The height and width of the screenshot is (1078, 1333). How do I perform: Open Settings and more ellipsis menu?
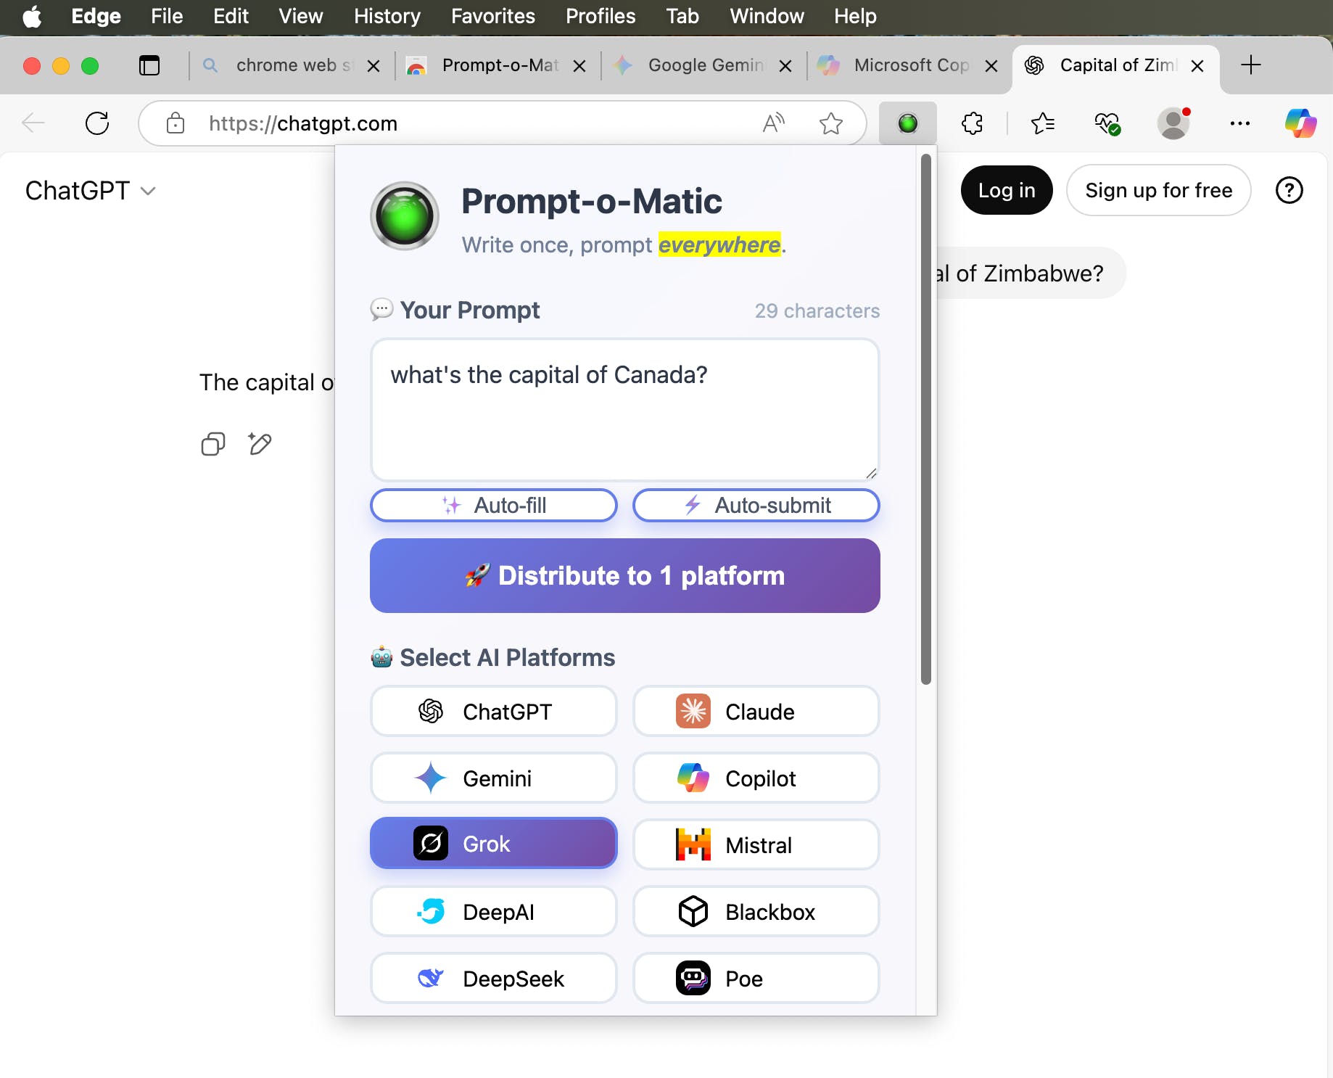[x=1239, y=123]
